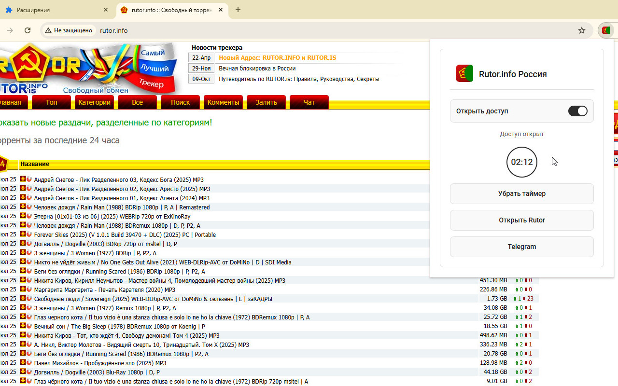The height and width of the screenshot is (386, 618).
Task: Click magnet icon for Dogville BDRip 720p row
Action: pos(29,243)
